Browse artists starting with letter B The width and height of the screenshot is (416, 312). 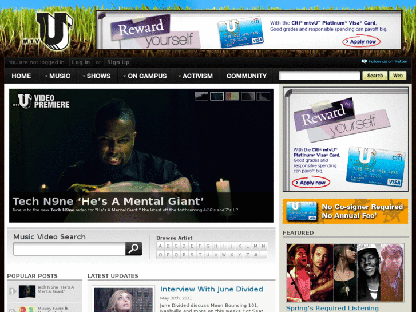point(168,246)
